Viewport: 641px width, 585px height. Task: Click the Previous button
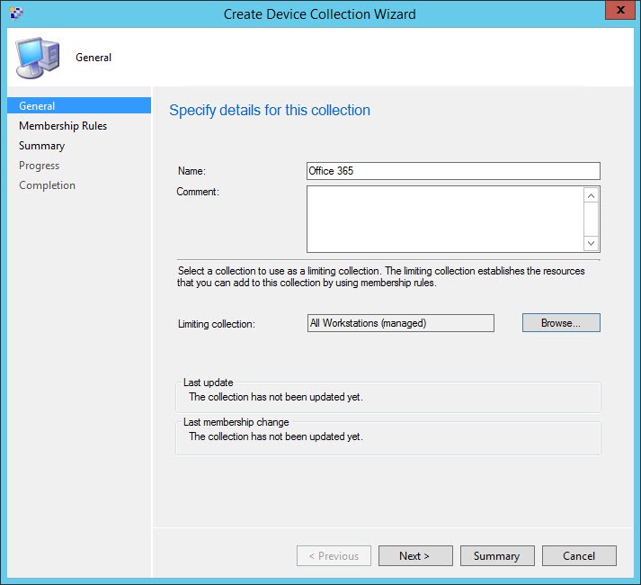(x=334, y=556)
